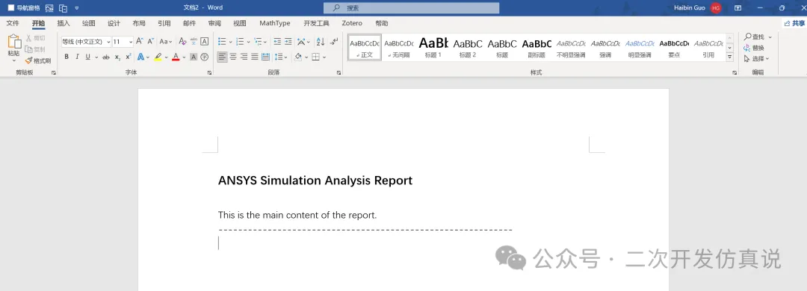Open the line spacing dropdown
This screenshot has width=807, height=291.
[x=281, y=57]
